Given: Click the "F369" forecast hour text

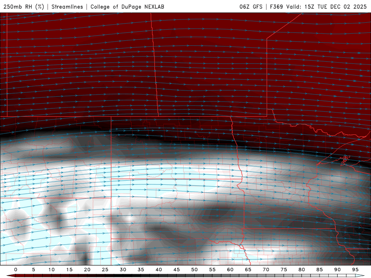Looking at the screenshot, I should click(x=276, y=6).
